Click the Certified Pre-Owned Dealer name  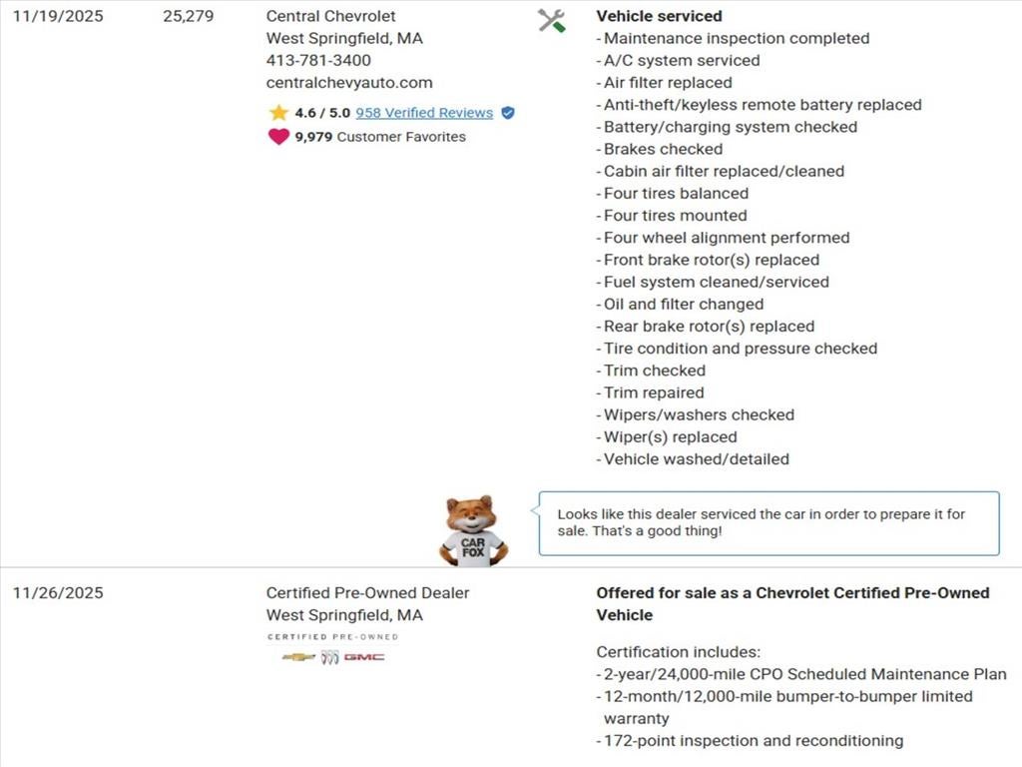tap(367, 592)
